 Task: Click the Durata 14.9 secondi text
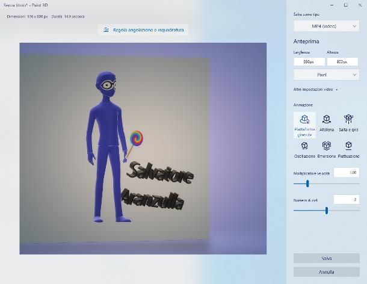point(68,17)
